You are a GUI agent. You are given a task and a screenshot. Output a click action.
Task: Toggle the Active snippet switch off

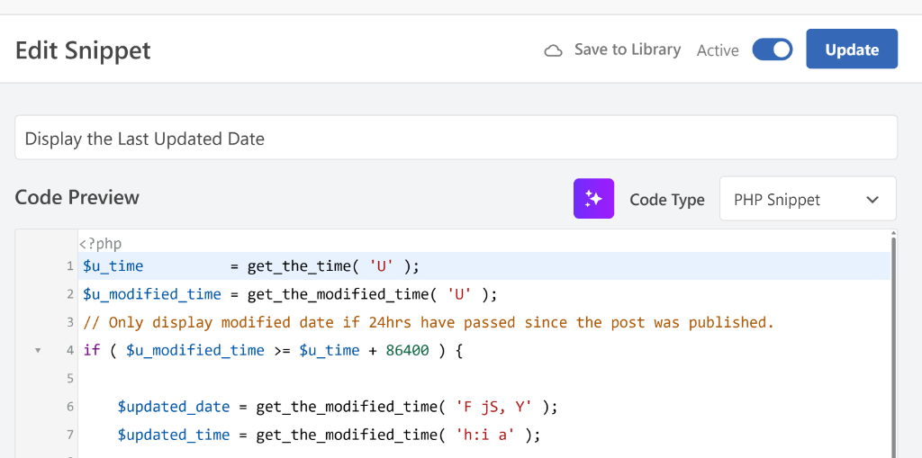(x=772, y=49)
